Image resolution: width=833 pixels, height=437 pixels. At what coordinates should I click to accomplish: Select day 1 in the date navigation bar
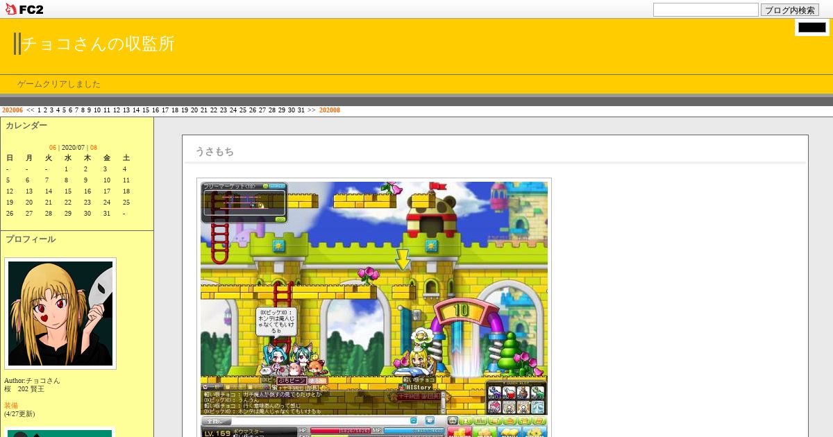pyautogui.click(x=40, y=110)
